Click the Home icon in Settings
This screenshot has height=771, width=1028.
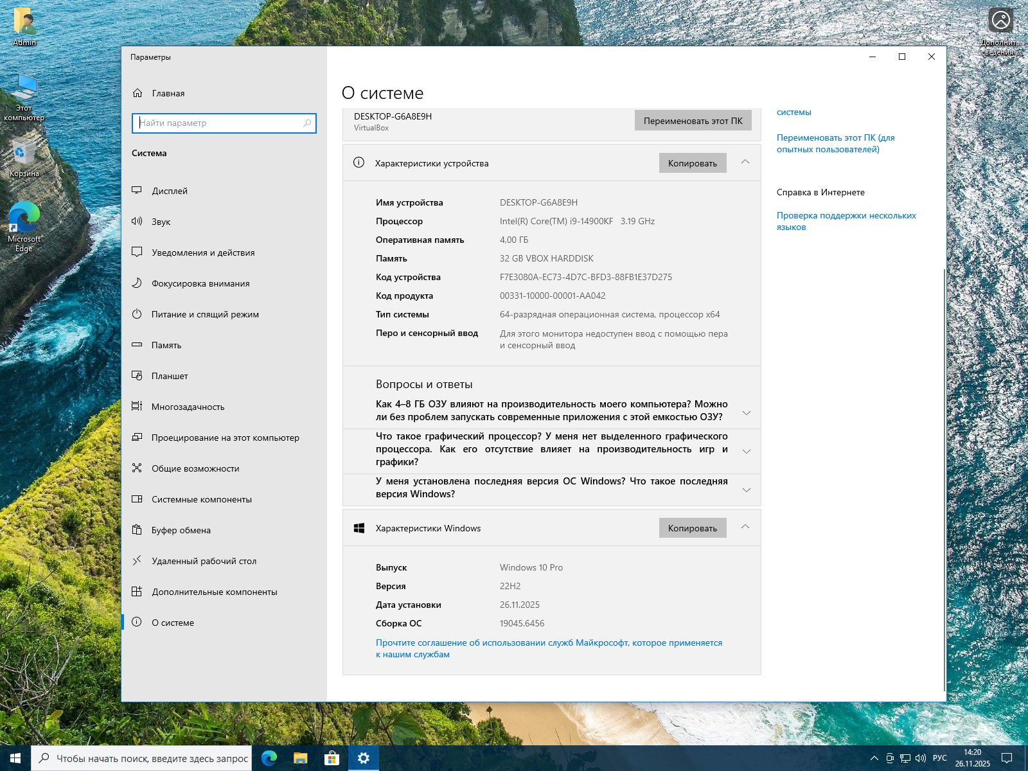(137, 93)
